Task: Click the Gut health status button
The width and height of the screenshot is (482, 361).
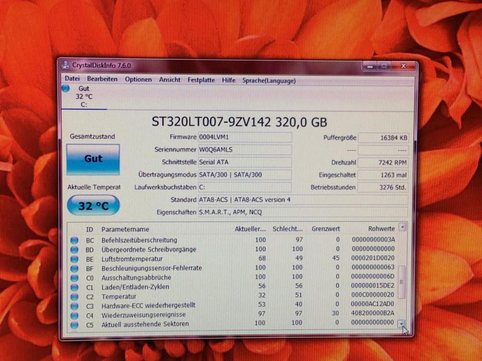Action: click(93, 159)
